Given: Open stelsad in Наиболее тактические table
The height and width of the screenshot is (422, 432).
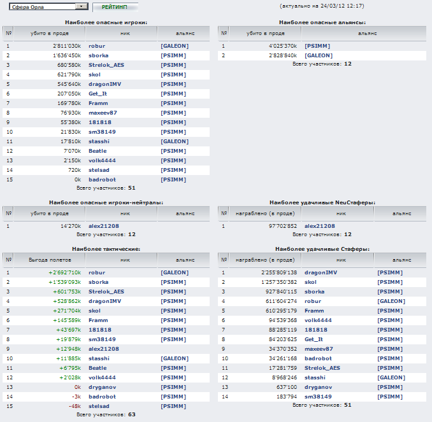Looking at the screenshot, I should [x=101, y=405].
